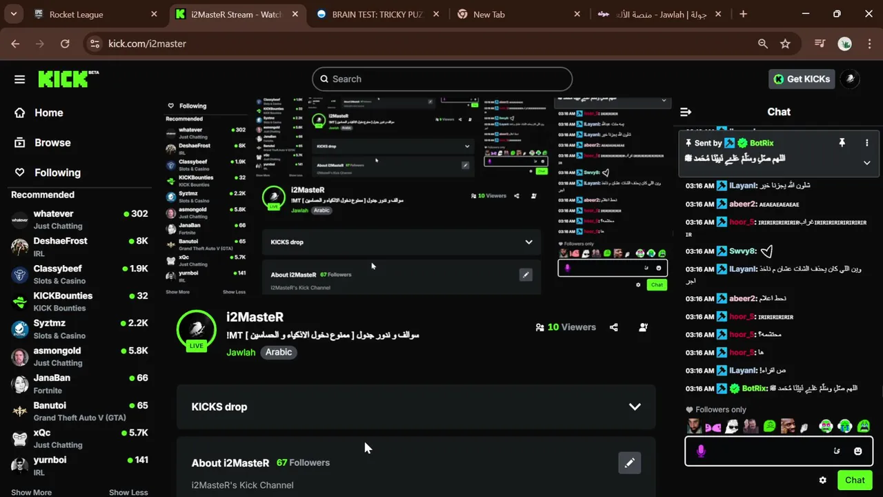Open the Jawlah category link
The image size is (883, 497).
click(241, 352)
